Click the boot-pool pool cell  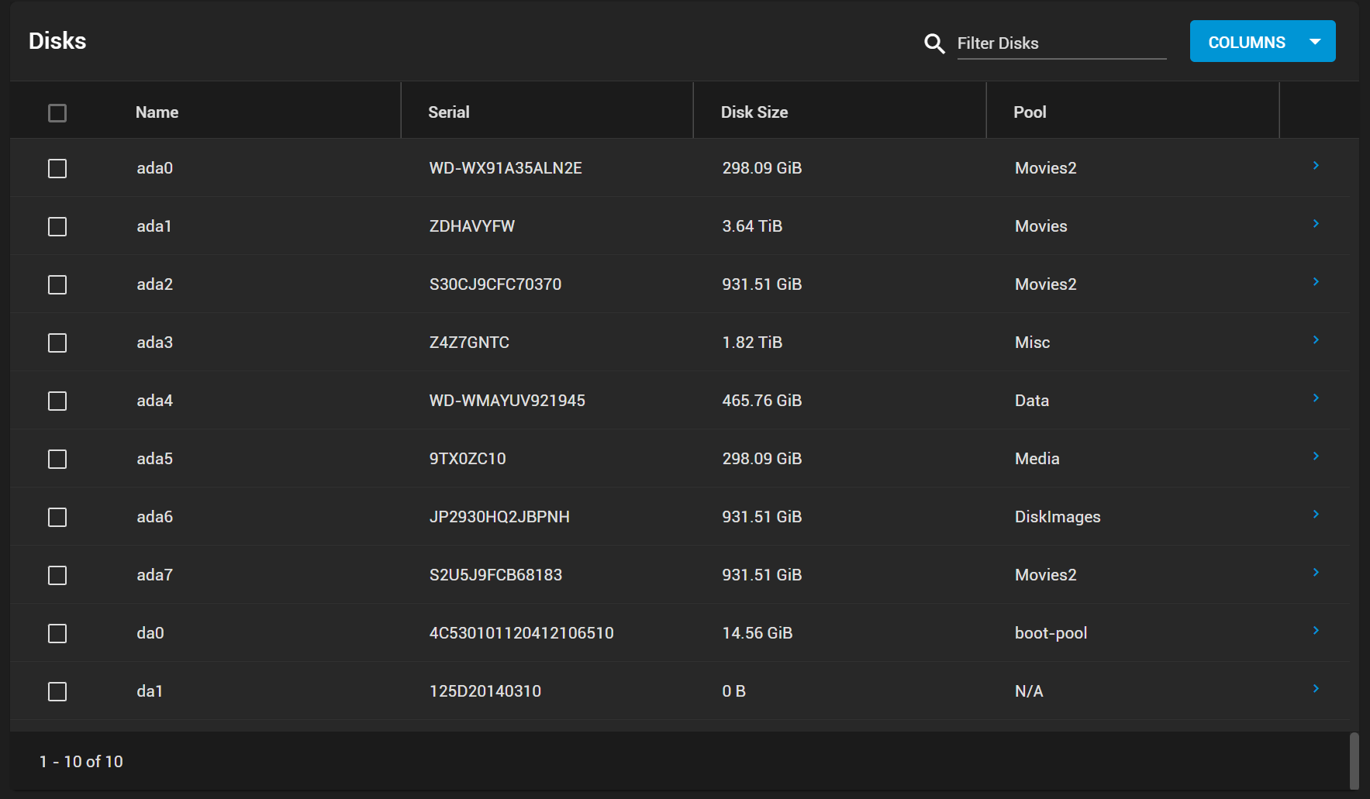point(1051,633)
